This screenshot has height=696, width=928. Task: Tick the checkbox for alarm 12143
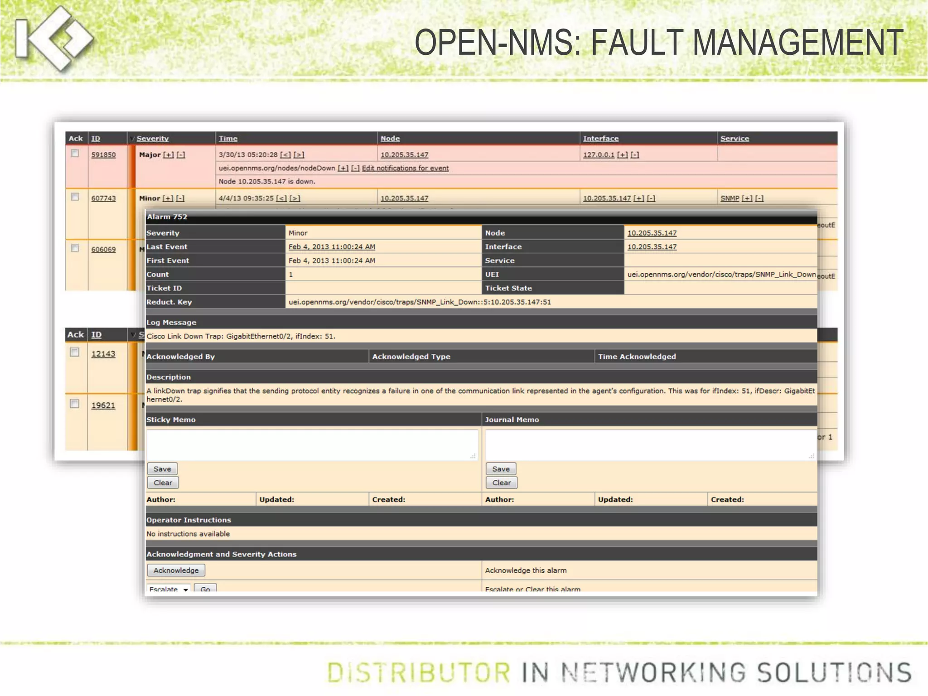(74, 353)
